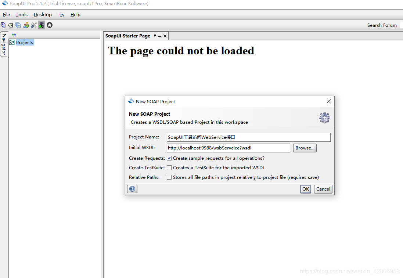Viewport: 403px width, 278px height.
Task: Enable Create TestSuite for imported WSDL
Action: click(x=169, y=167)
